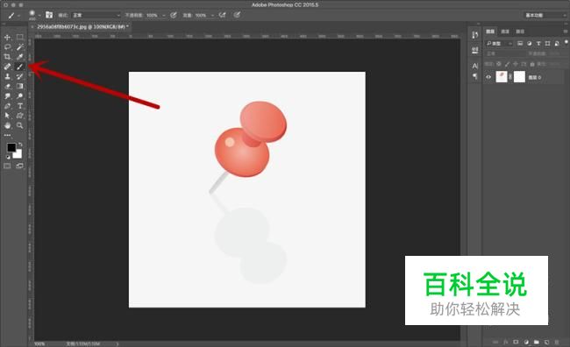Choose the Crop tool

tap(7, 57)
